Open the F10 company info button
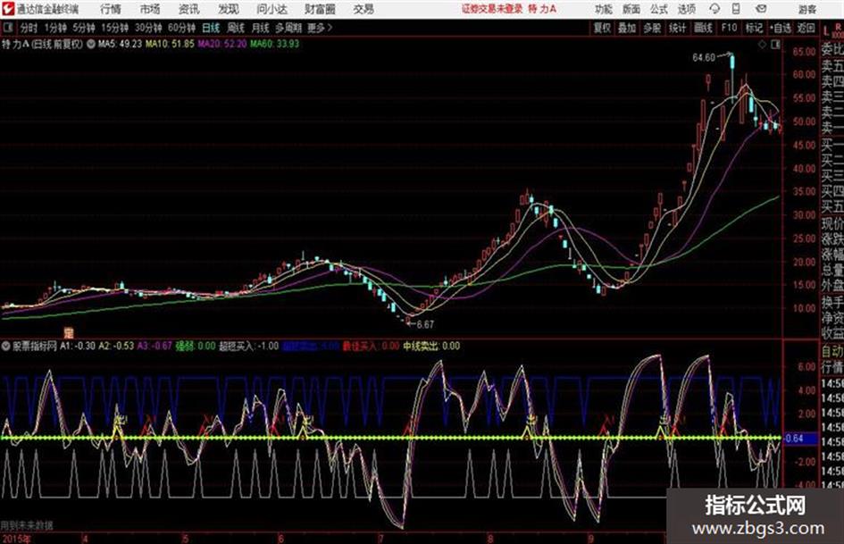This screenshot has width=844, height=544. [729, 28]
